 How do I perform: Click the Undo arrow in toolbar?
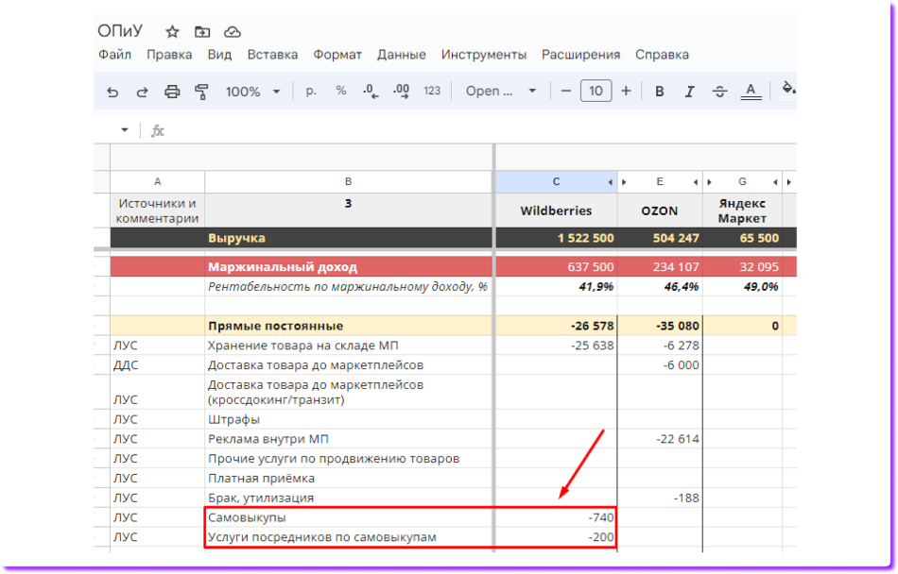(x=113, y=92)
